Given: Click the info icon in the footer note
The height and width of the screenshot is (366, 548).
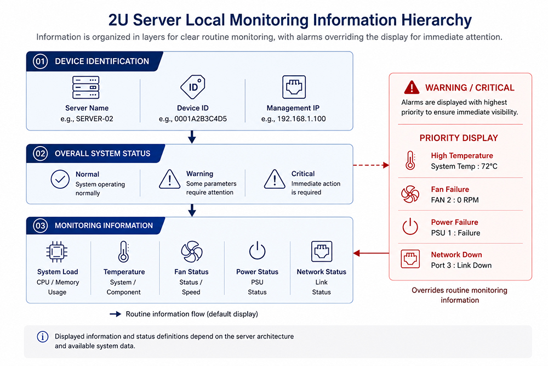Looking at the screenshot, I should [43, 336].
